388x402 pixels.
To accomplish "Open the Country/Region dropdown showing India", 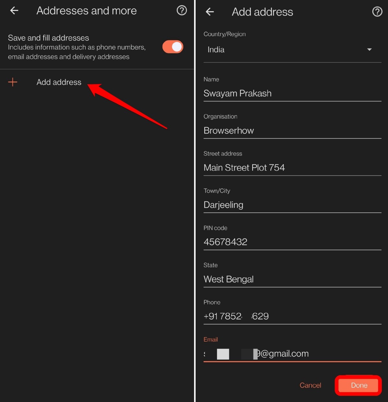I will point(292,50).
